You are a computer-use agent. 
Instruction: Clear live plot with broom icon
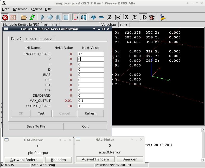pos(163,17)
